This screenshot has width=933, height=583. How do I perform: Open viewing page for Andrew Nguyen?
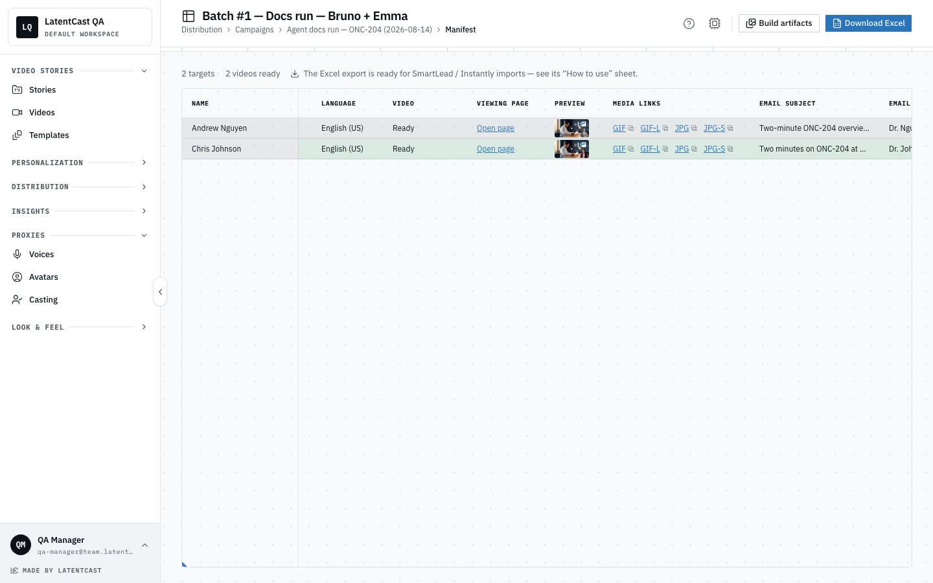click(x=496, y=128)
